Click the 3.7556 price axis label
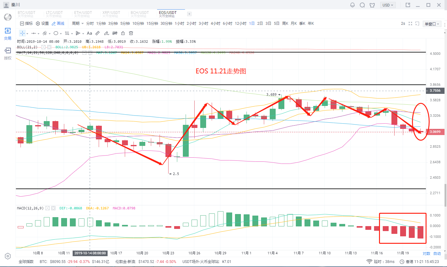This screenshot has width=447, height=267. point(435,91)
